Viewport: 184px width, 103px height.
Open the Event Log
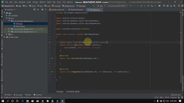(176, 95)
